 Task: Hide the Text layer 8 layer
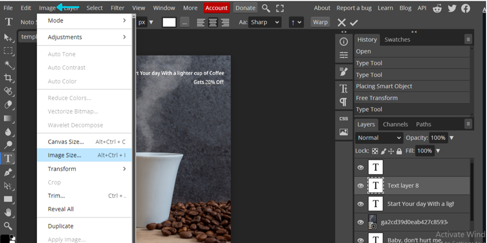pos(360,186)
